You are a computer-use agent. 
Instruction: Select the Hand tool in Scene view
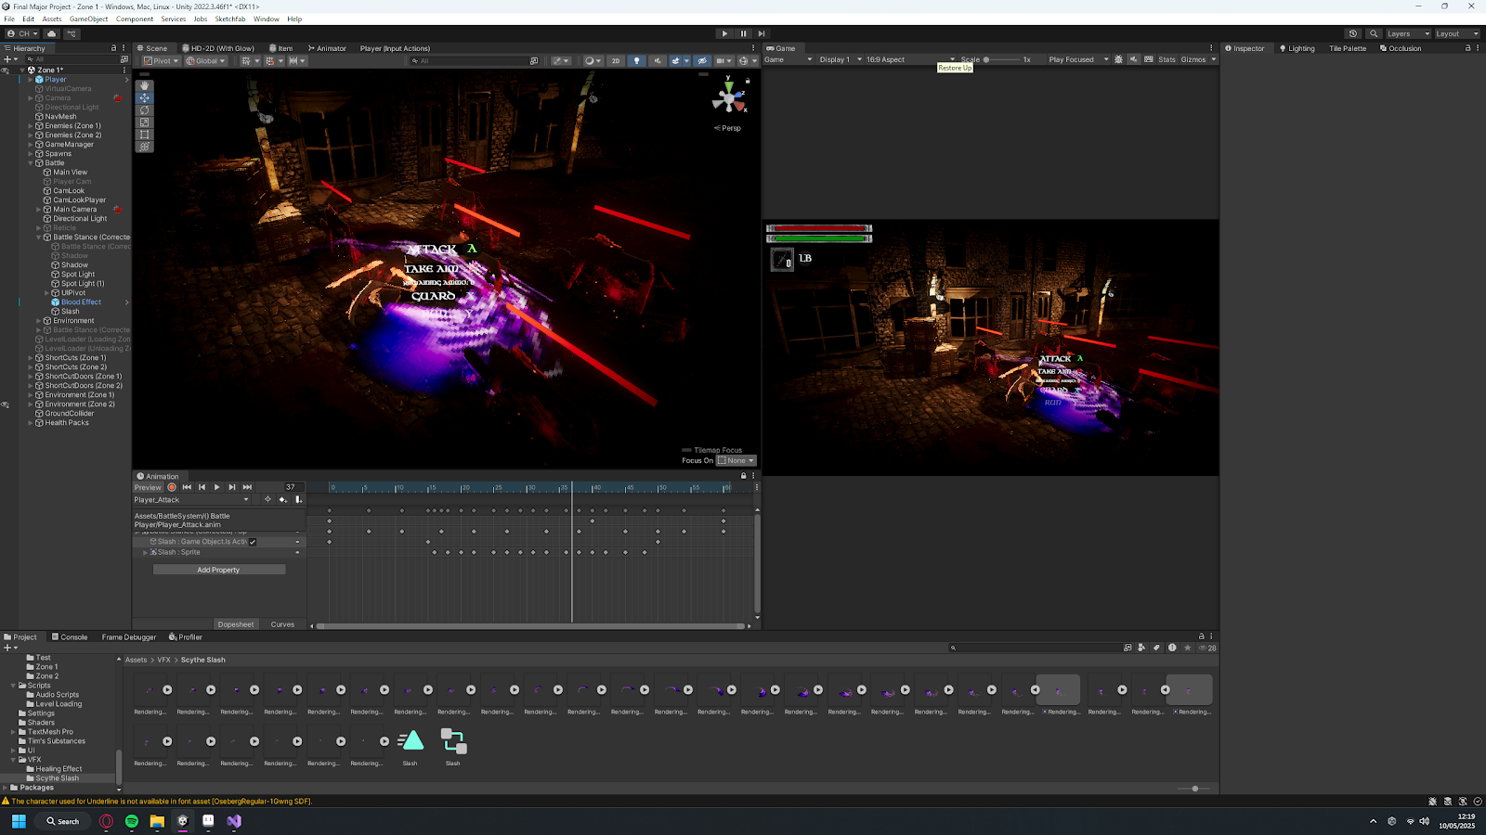[144, 85]
